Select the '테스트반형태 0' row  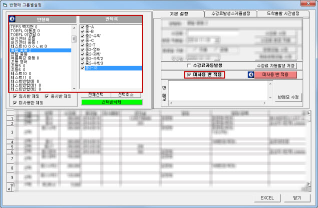coord(41,81)
